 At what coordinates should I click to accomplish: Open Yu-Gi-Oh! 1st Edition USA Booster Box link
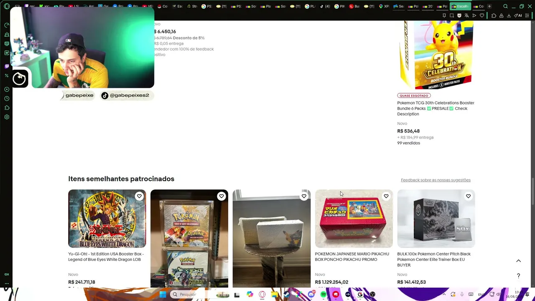click(106, 257)
